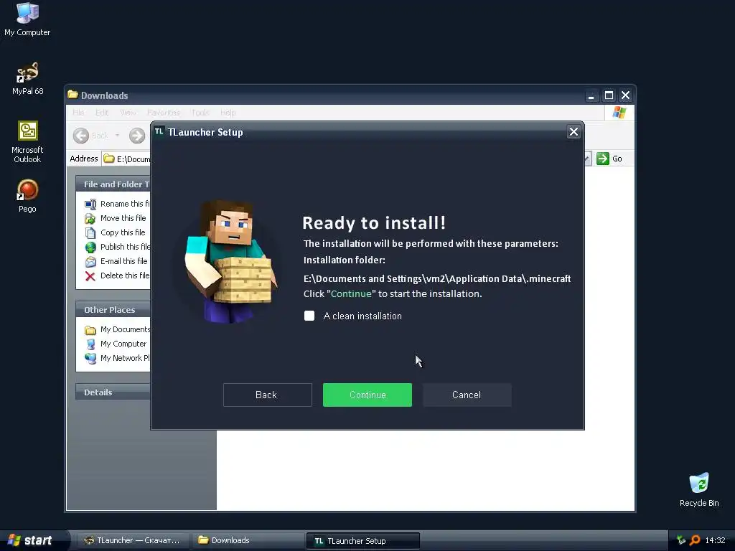Click Publish this file link

click(125, 247)
